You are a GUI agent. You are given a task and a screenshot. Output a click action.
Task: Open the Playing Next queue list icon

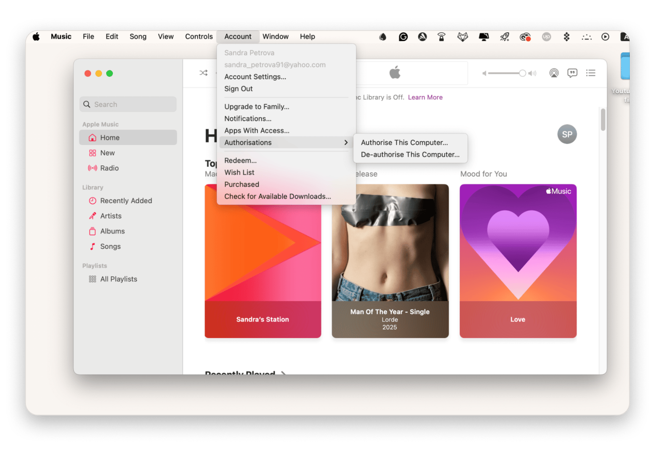591,73
